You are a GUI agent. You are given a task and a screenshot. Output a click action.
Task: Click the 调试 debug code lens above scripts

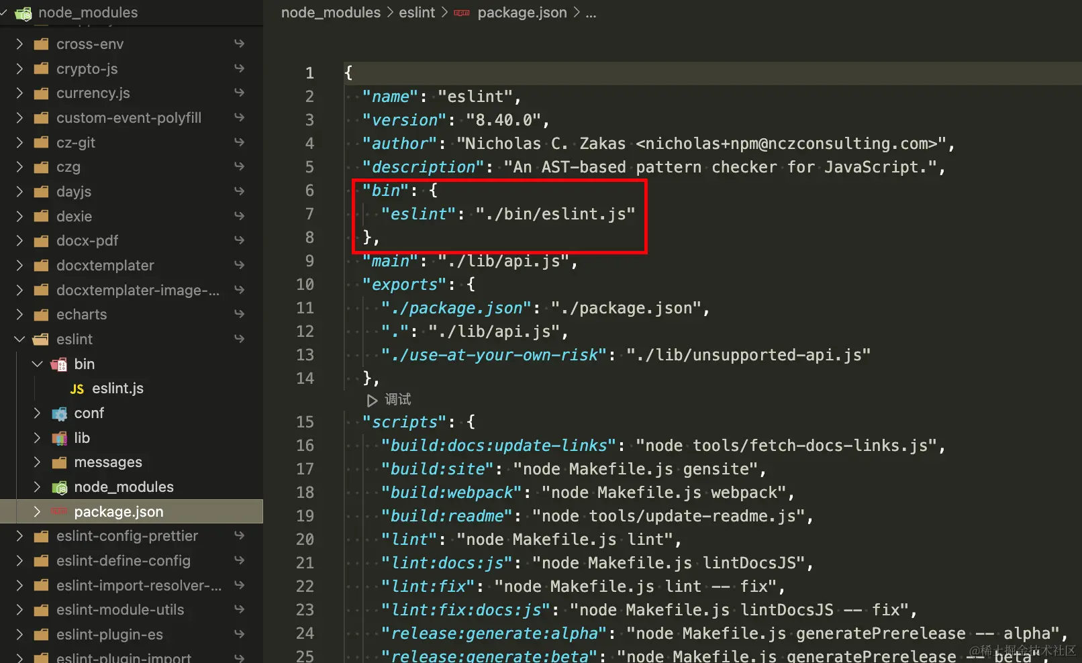point(389,400)
